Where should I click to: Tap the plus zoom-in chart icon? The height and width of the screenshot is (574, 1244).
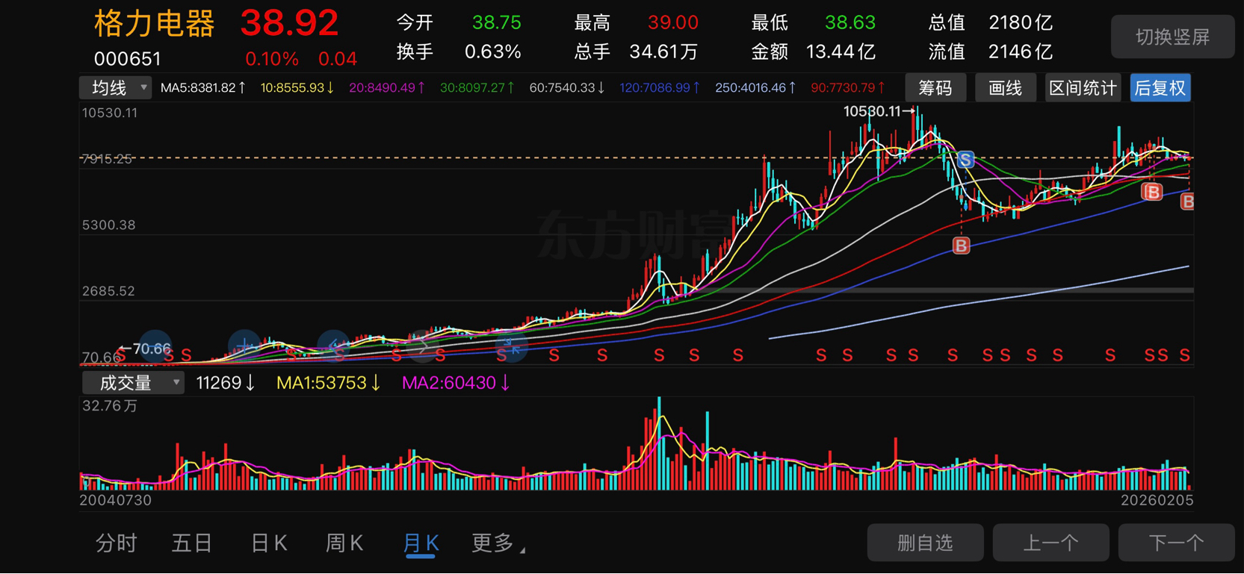click(x=244, y=347)
